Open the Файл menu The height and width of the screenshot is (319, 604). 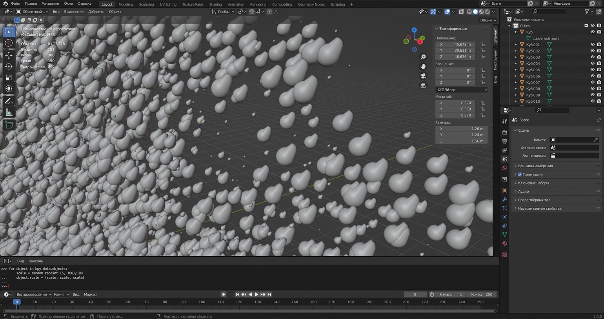[x=15, y=4]
